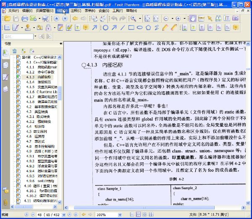
Task: Open the 帮助(H) menu
Action: tap(131, 11)
